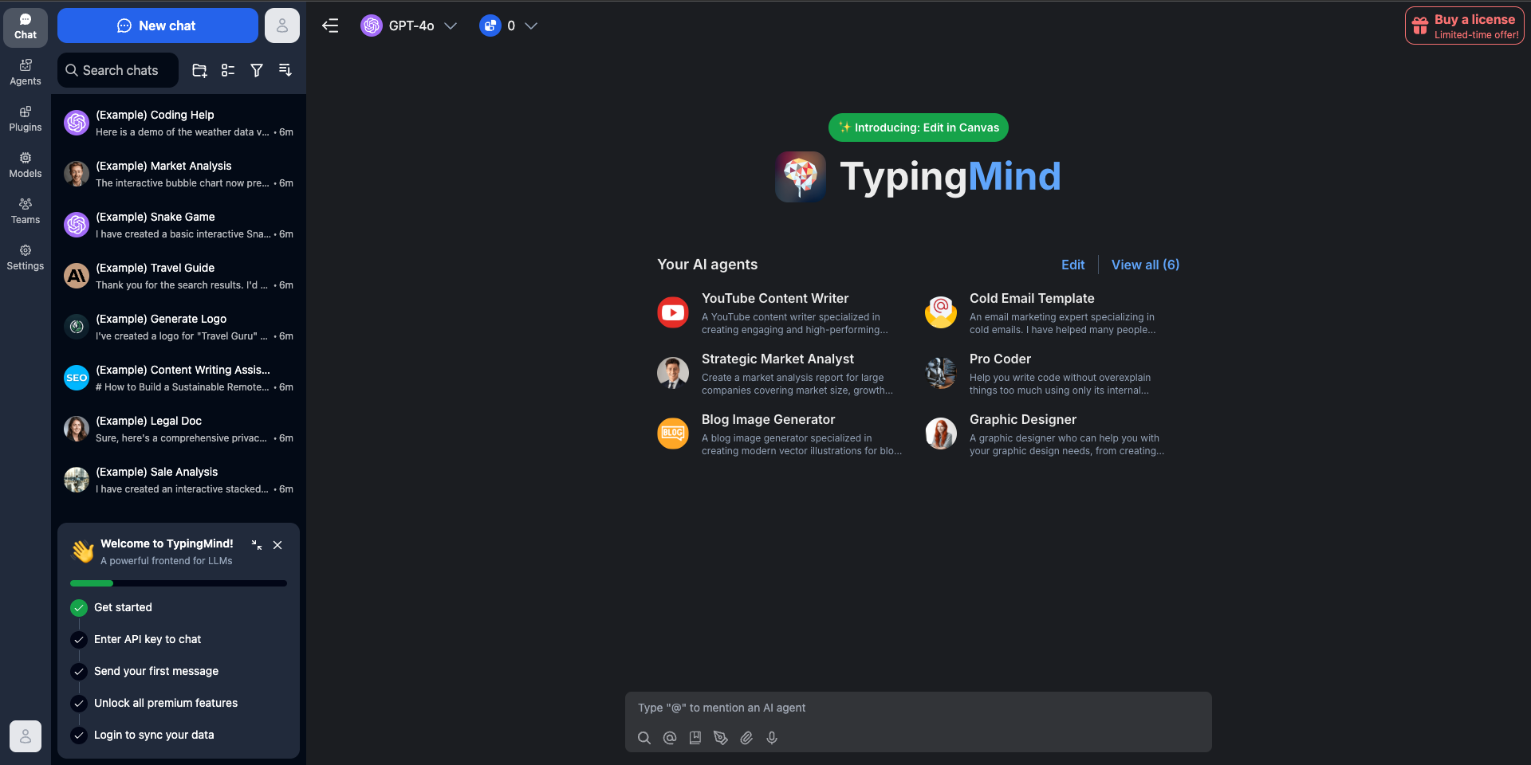Screen dimensions: 1531x765
Task: Start a New chat
Action: pyautogui.click(x=157, y=25)
